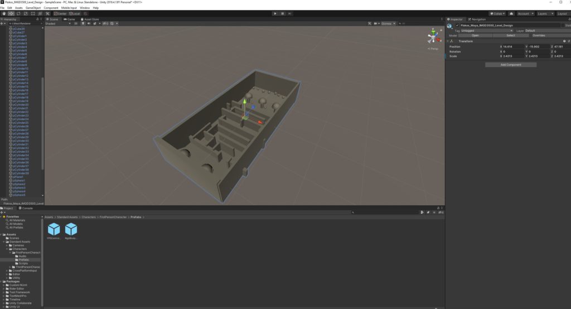The height and width of the screenshot is (309, 571).
Task: Open the Layers dropdown
Action: click(x=544, y=13)
